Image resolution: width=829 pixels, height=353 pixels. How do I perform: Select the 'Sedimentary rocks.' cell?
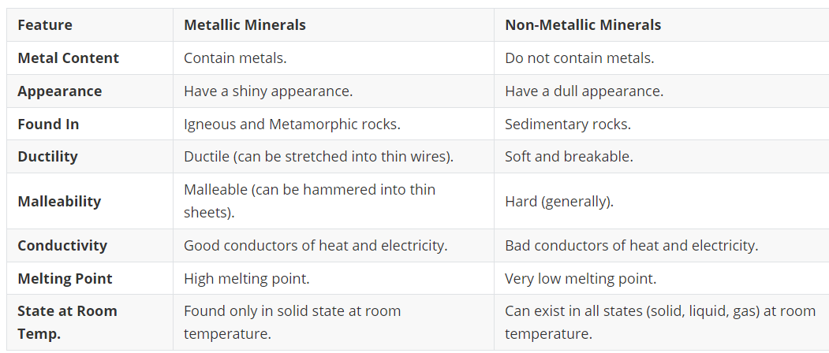662,124
